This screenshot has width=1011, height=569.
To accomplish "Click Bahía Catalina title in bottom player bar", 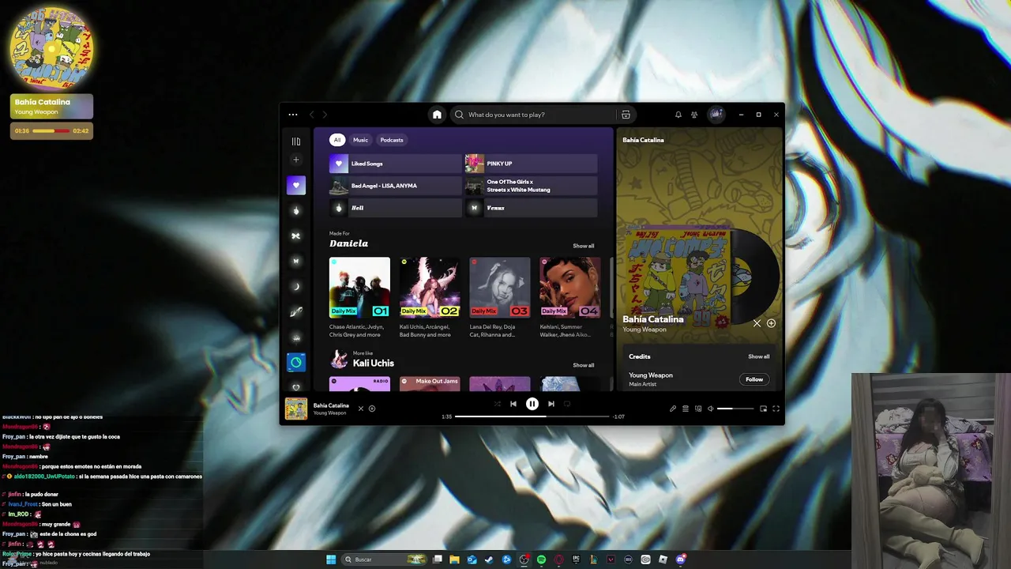I will tap(331, 405).
